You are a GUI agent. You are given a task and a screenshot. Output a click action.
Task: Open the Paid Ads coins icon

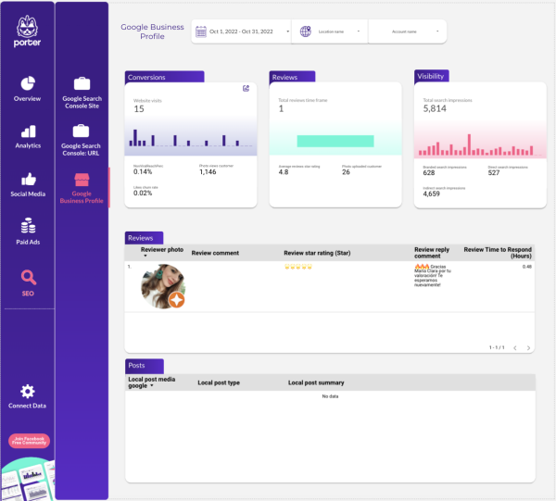pyautogui.click(x=28, y=226)
